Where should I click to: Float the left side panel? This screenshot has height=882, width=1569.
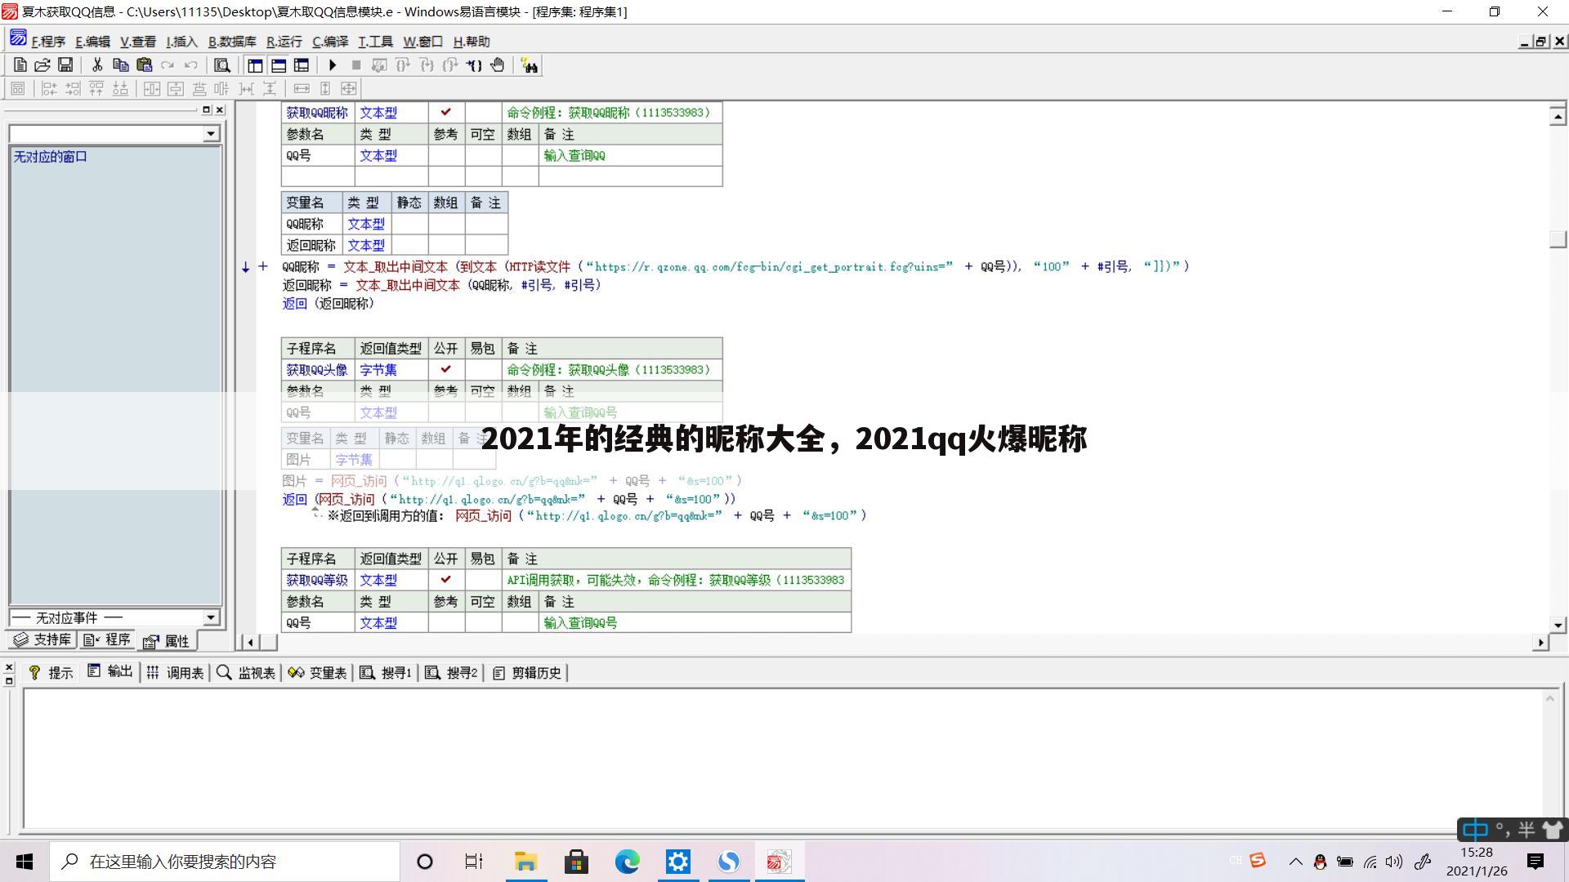207,109
